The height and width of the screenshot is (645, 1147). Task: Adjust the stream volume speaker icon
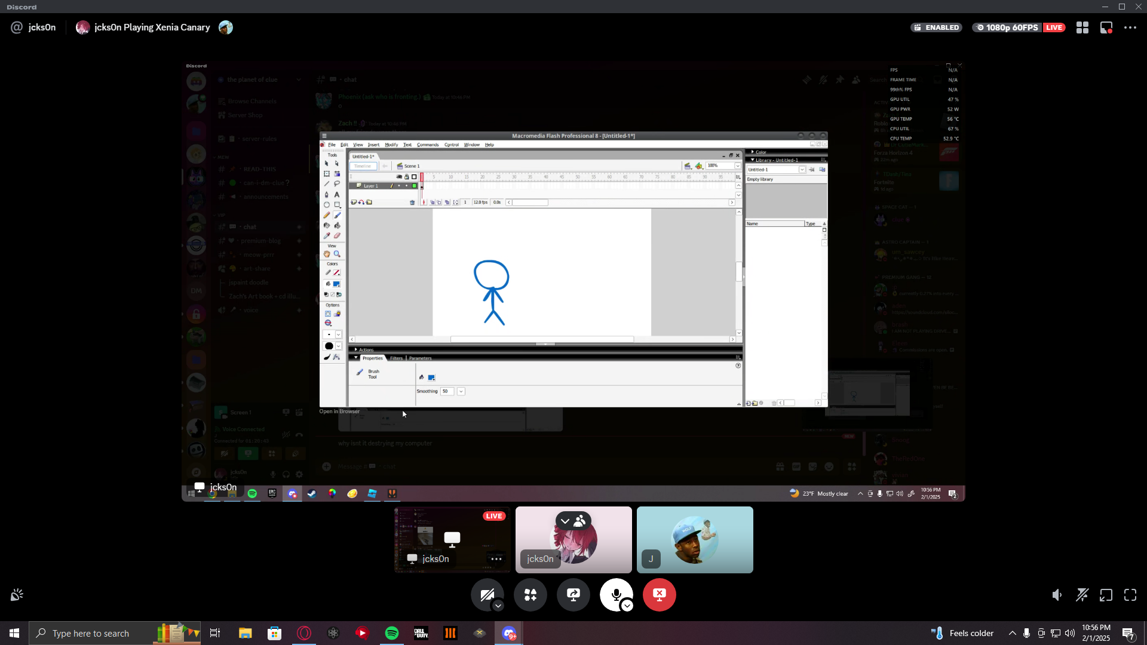click(x=1057, y=595)
